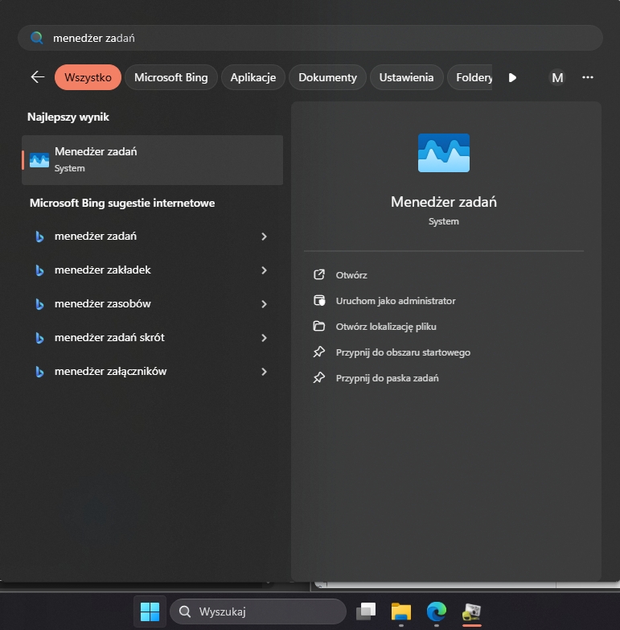Click Otwórz to open Task Manager
Screen dimensions: 620x630
coord(351,275)
